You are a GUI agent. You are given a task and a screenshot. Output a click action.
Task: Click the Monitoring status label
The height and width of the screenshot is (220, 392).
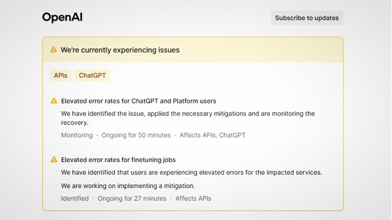(x=77, y=135)
